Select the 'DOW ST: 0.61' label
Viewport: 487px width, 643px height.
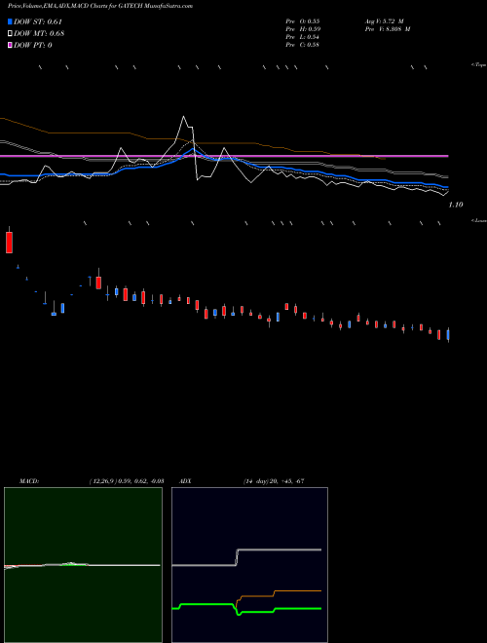pyautogui.click(x=38, y=21)
